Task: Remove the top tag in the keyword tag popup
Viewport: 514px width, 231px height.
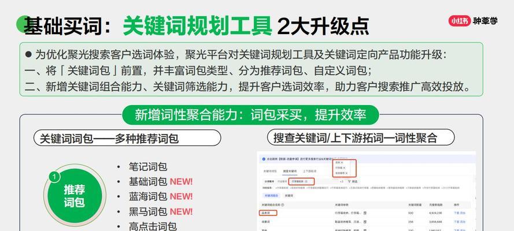Action: (x=342, y=163)
